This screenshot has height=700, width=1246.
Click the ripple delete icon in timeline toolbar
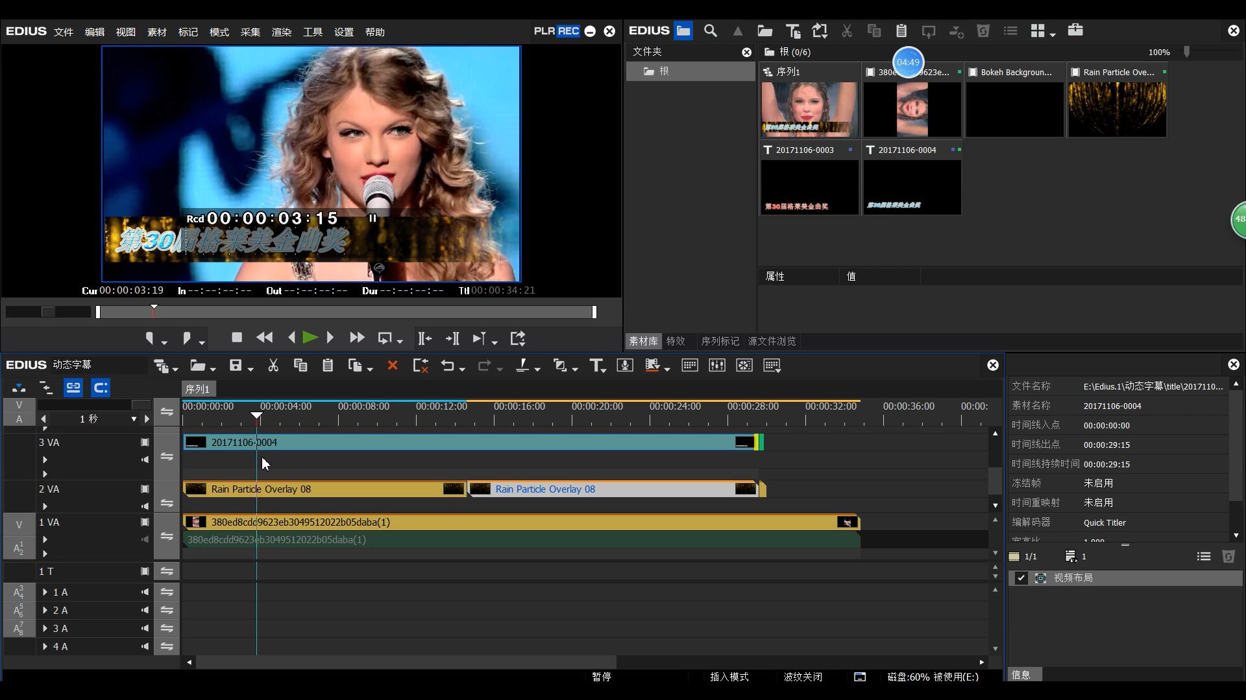(x=421, y=366)
